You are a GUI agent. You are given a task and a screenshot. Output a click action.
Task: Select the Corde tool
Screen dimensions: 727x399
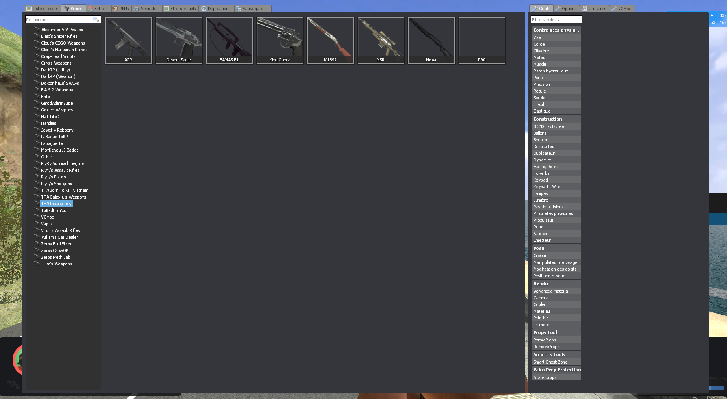pos(556,44)
